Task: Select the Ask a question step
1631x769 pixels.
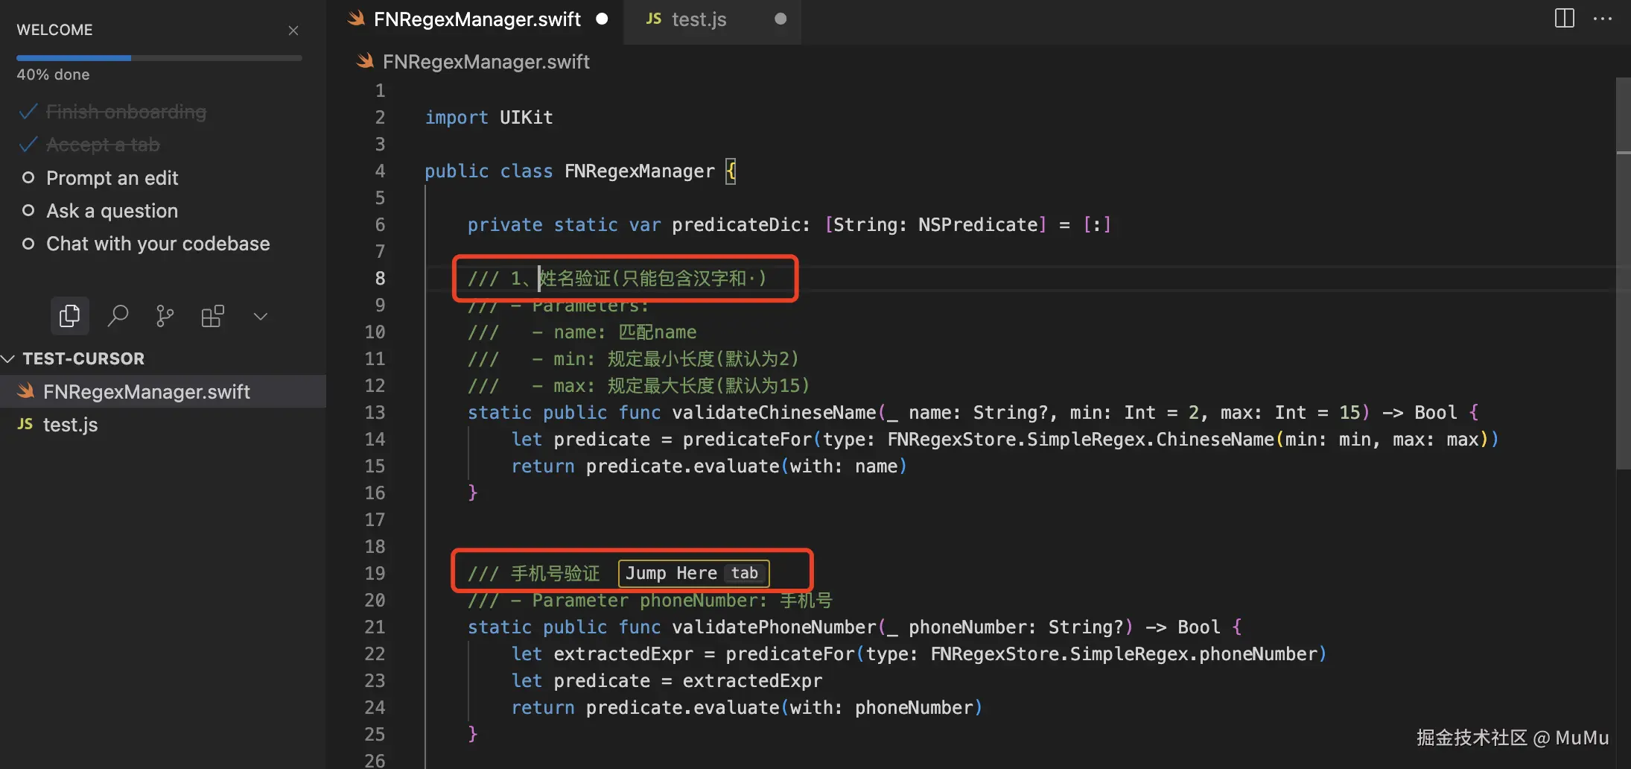Action: pos(112,211)
